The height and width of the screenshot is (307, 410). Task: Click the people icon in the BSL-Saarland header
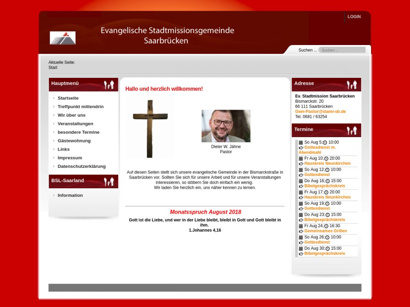pos(109,181)
